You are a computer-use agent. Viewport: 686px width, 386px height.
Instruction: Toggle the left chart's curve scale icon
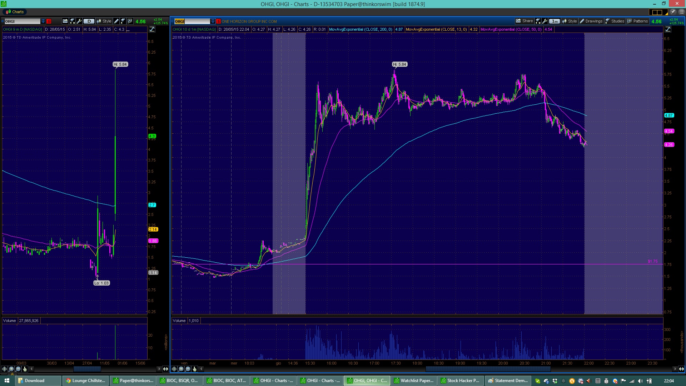click(152, 29)
